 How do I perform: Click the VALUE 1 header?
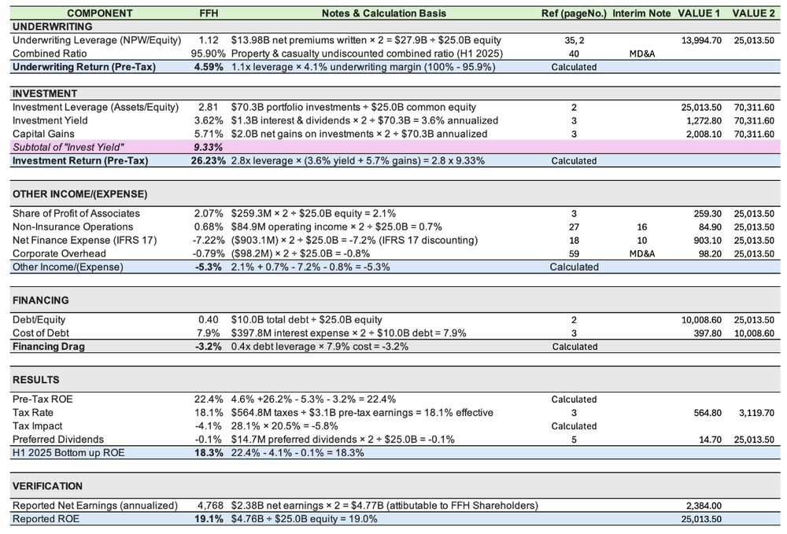coord(699,13)
